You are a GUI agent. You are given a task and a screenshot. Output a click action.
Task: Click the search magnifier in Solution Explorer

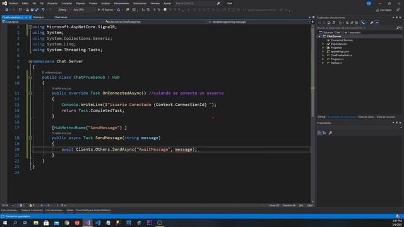pyautogui.click(x=398, y=28)
